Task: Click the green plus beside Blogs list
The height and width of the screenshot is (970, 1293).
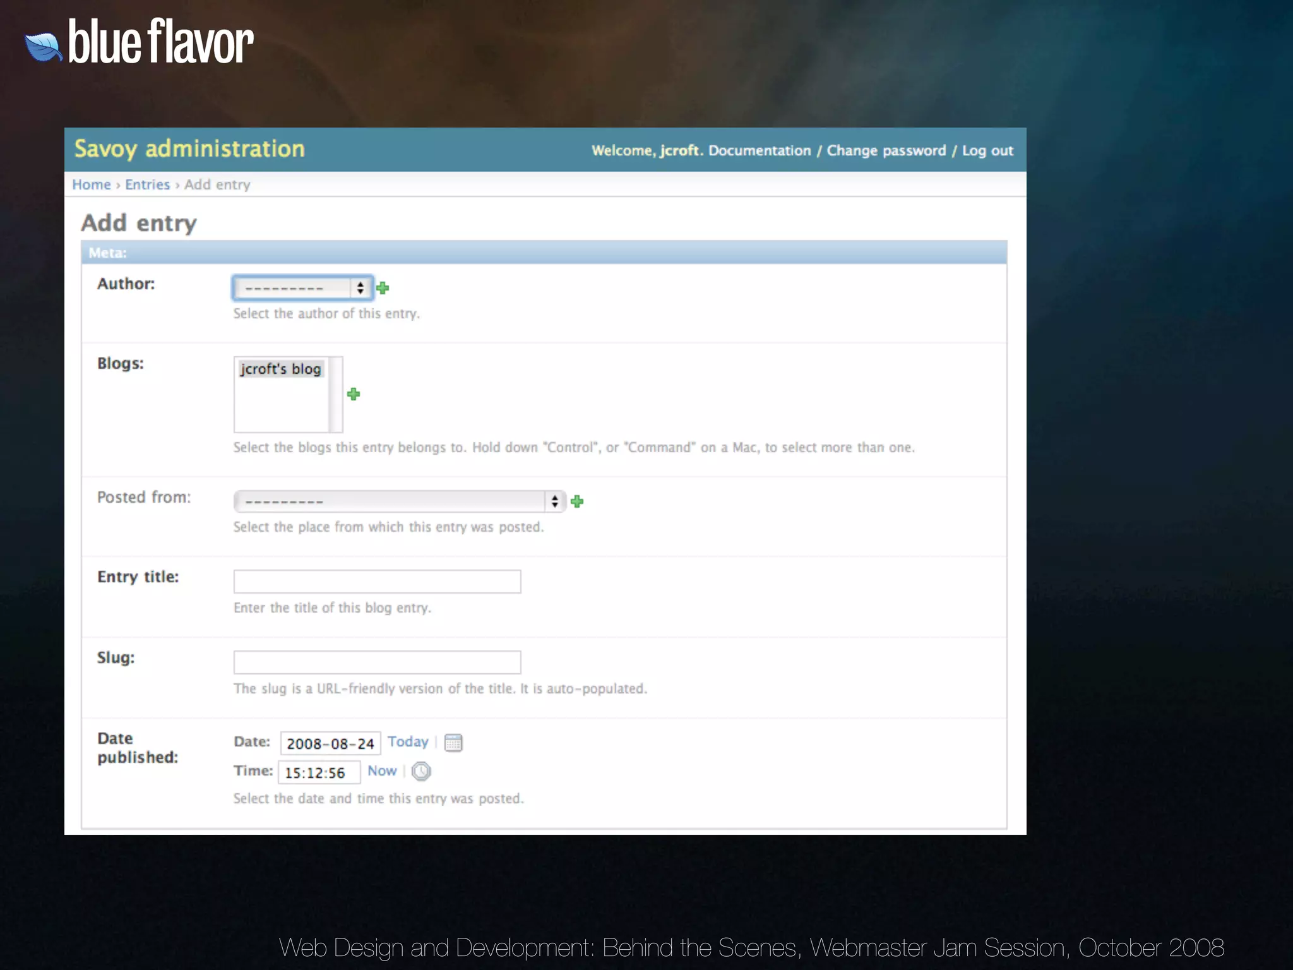Action: tap(354, 394)
